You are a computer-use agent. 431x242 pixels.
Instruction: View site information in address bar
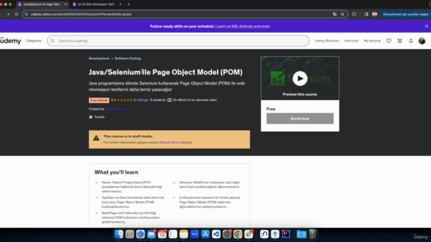tap(26, 14)
